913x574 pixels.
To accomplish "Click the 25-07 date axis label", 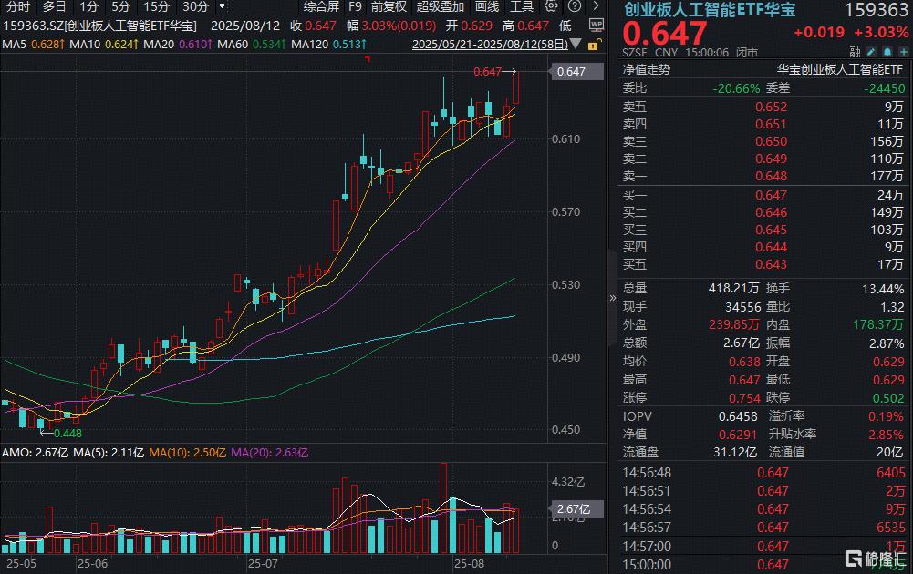I will point(263,564).
